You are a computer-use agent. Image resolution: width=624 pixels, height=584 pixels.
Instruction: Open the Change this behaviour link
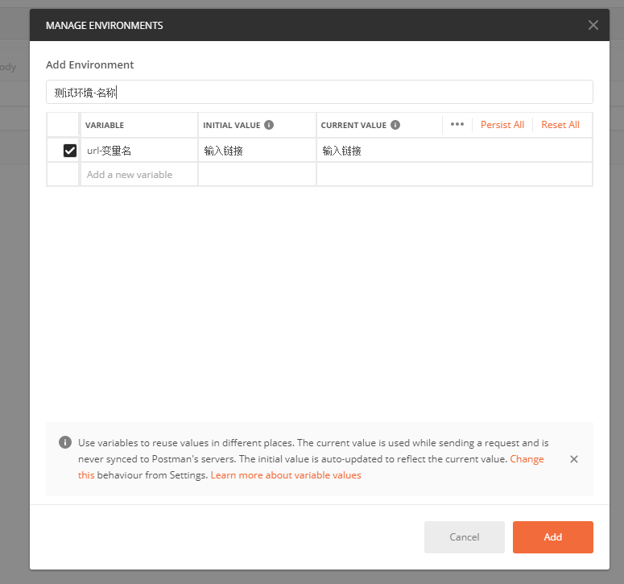pos(527,459)
